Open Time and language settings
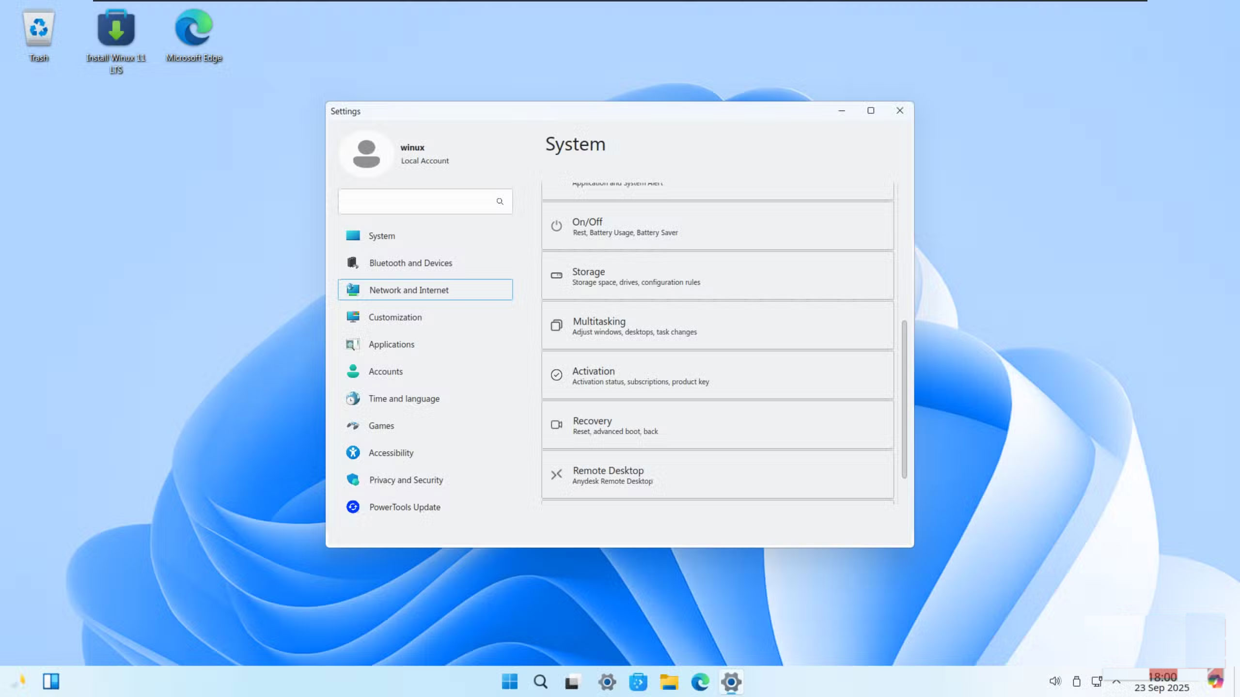The height and width of the screenshot is (697, 1240). (404, 398)
